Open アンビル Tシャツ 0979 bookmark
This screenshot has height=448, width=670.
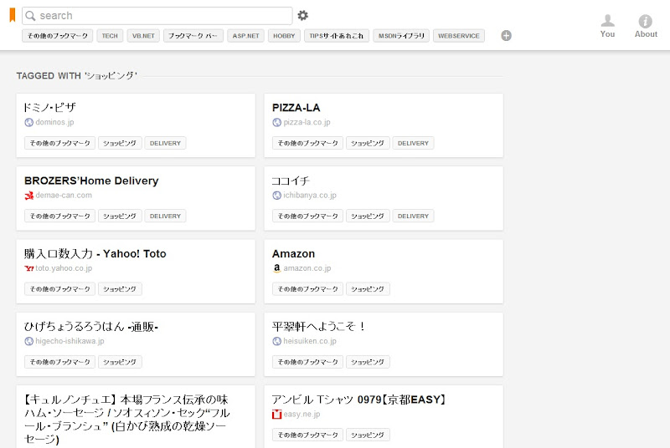click(359, 400)
